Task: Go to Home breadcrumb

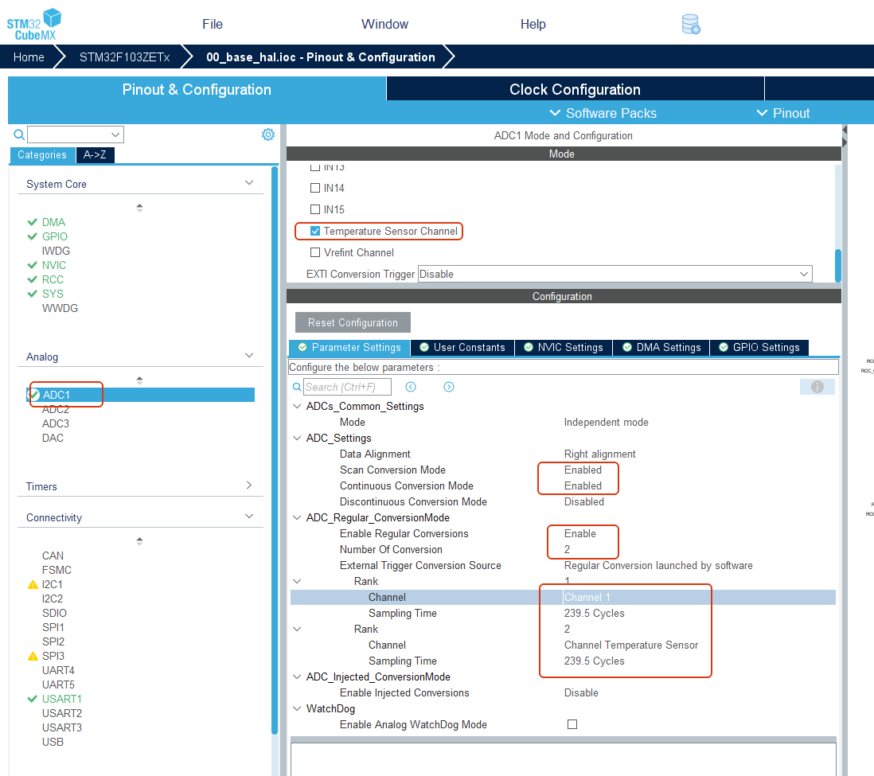Action: (x=29, y=57)
